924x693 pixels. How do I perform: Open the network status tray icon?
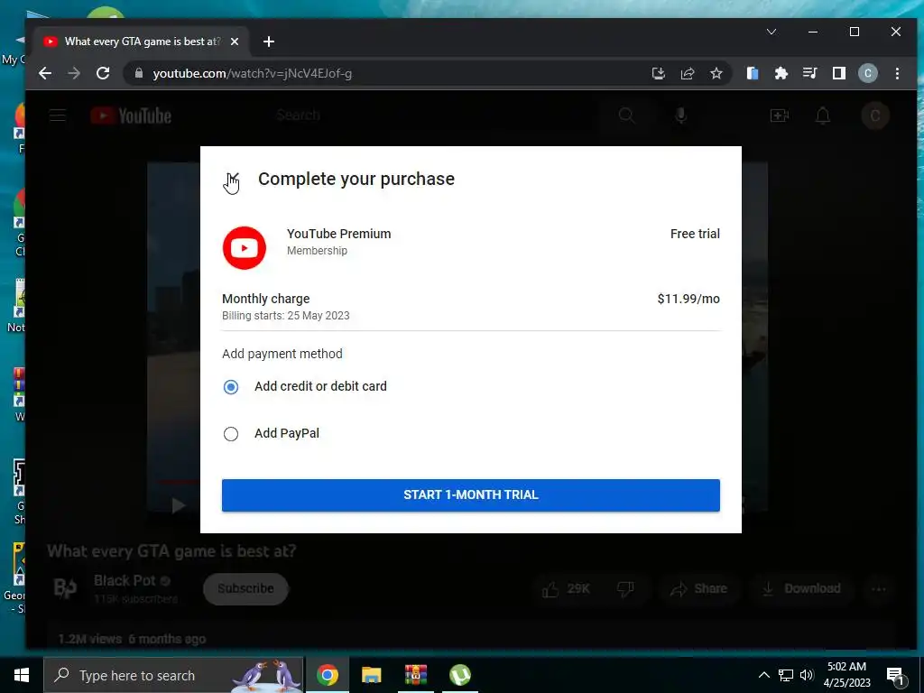point(786,675)
